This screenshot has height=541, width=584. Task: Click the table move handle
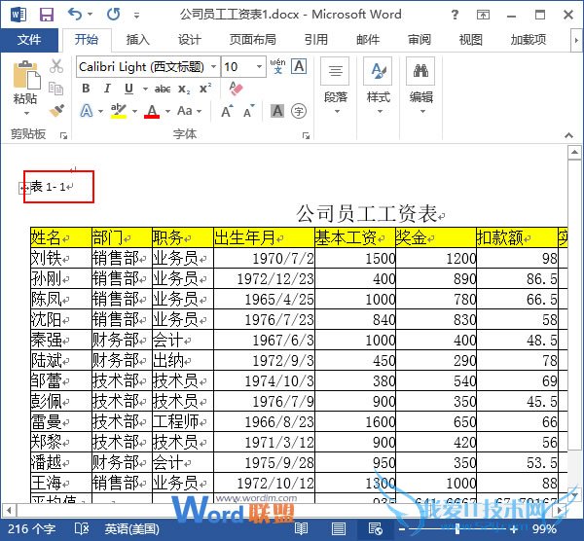point(23,189)
